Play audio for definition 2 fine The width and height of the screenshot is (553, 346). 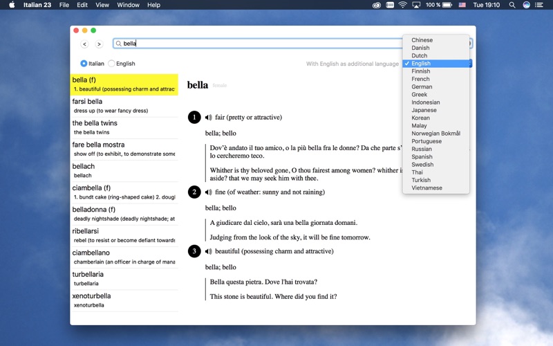pyautogui.click(x=209, y=192)
